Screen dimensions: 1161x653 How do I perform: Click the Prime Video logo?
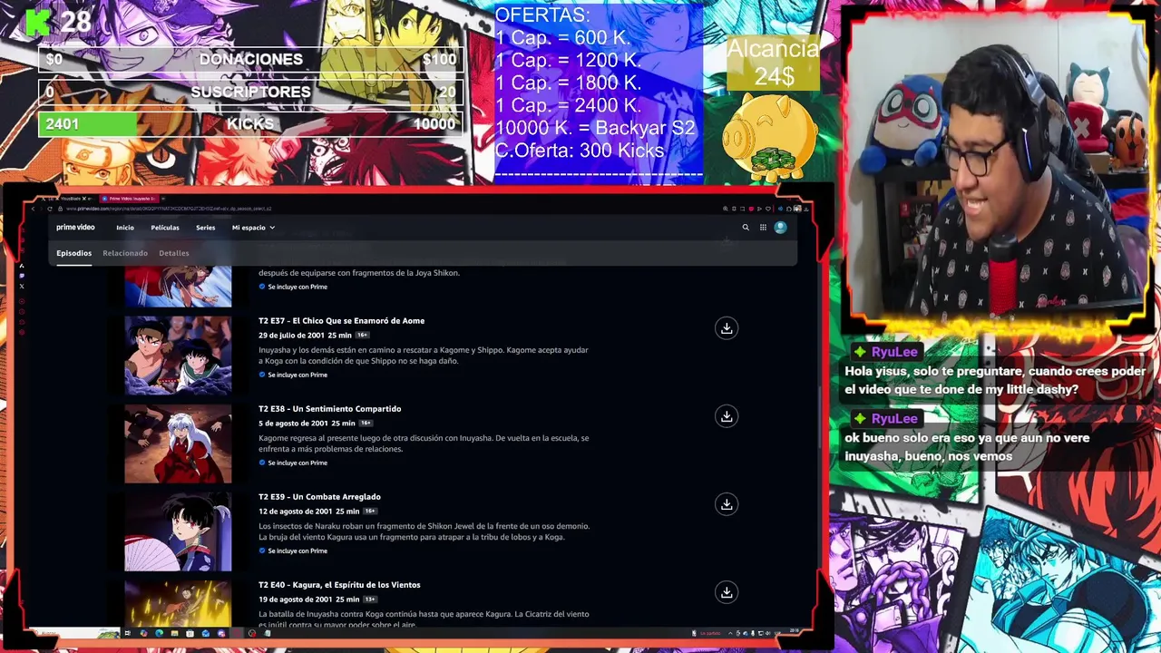click(x=75, y=228)
